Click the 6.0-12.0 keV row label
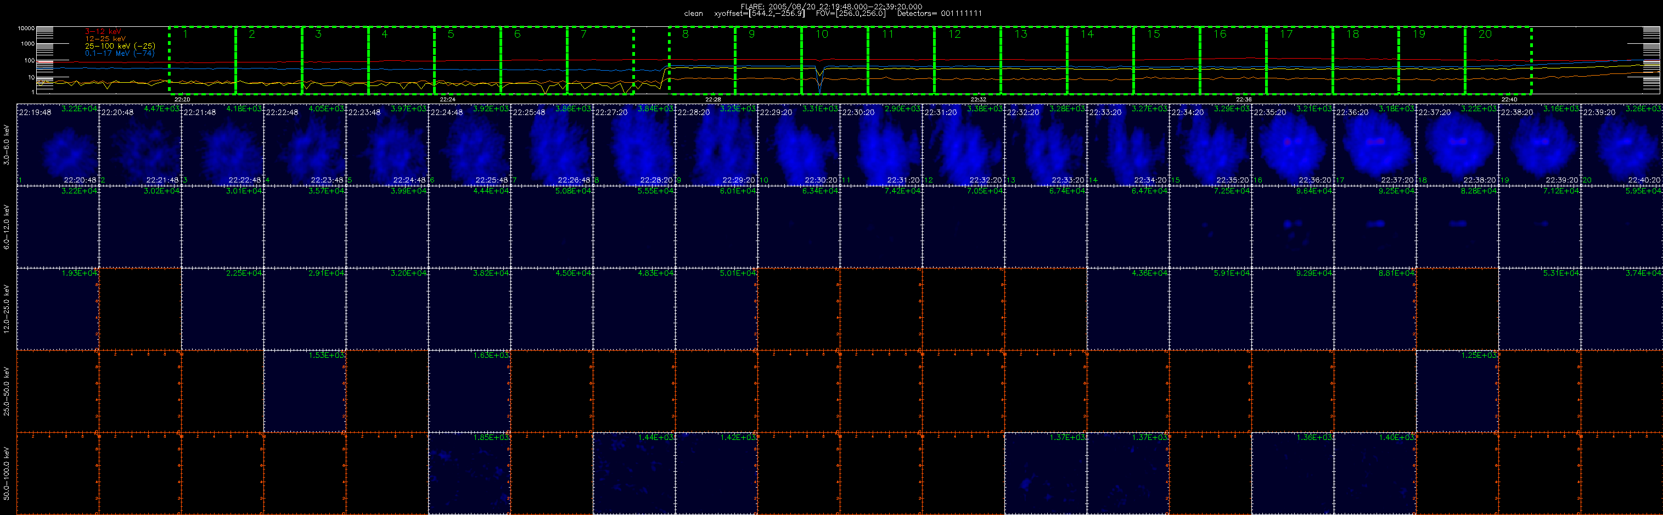 [x=7, y=227]
